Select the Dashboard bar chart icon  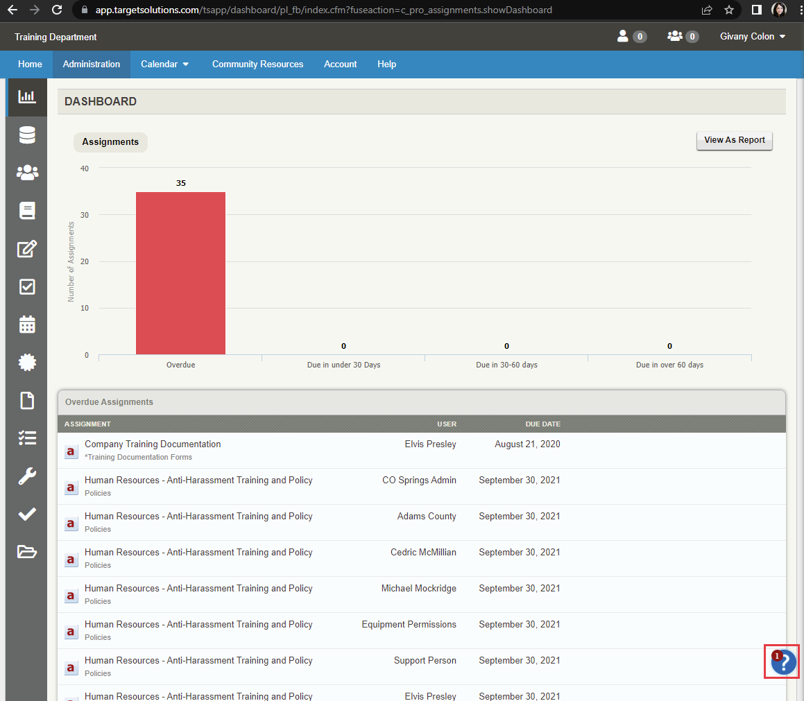pyautogui.click(x=26, y=97)
